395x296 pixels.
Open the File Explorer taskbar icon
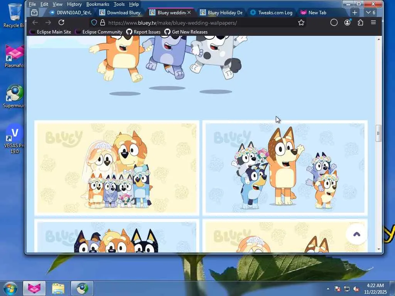tap(58, 288)
